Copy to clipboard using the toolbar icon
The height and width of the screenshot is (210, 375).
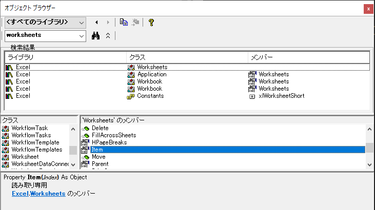pyautogui.click(x=124, y=22)
